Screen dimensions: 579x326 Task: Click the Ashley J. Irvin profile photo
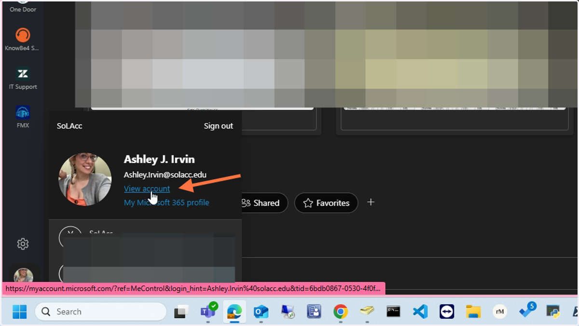pyautogui.click(x=85, y=180)
